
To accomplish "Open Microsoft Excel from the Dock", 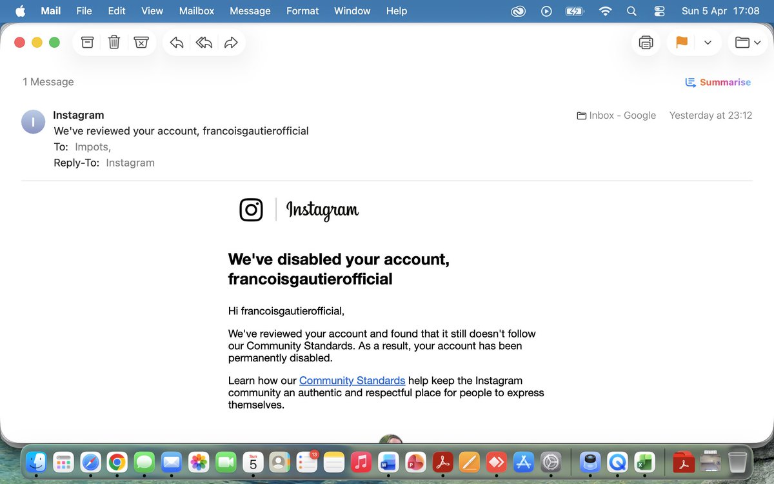I will point(645,462).
